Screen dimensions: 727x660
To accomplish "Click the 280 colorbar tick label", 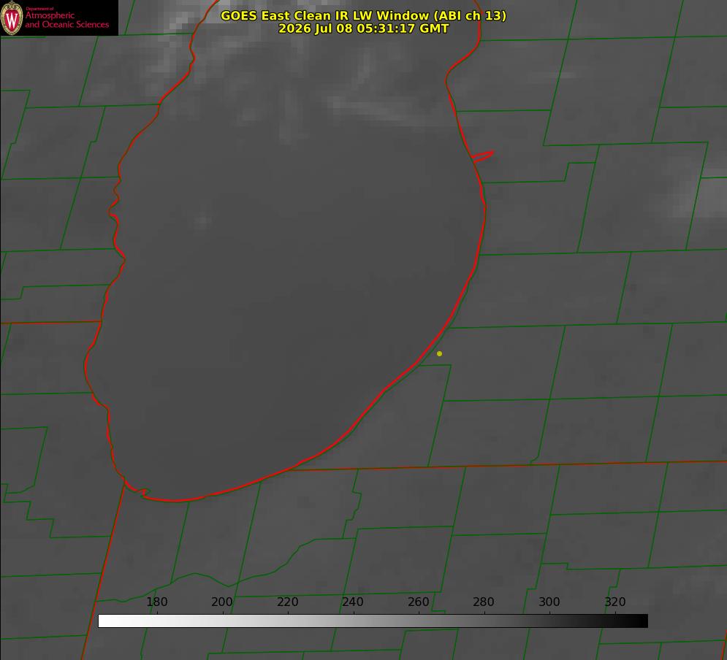I will tap(484, 602).
